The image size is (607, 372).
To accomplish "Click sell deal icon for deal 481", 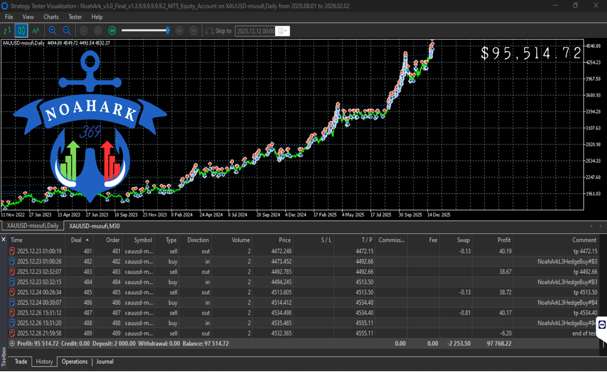I will 13,251.
